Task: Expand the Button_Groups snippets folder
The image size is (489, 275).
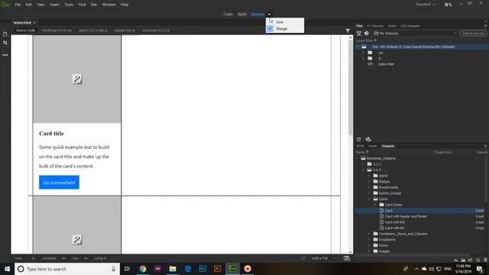Action: coord(369,193)
